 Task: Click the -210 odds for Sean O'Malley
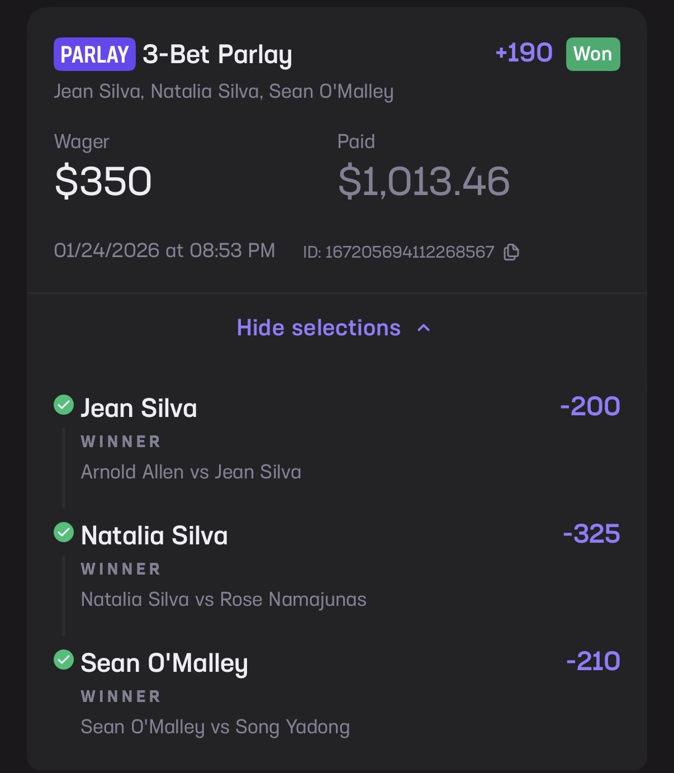(x=593, y=661)
